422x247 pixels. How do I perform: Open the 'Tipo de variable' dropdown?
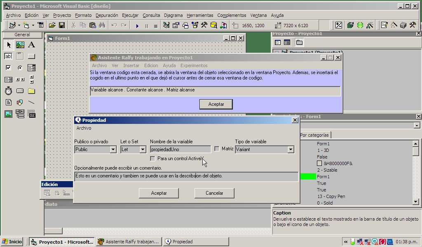(x=291, y=149)
